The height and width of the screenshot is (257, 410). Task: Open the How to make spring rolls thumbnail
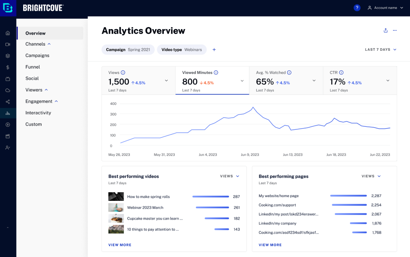click(116, 196)
